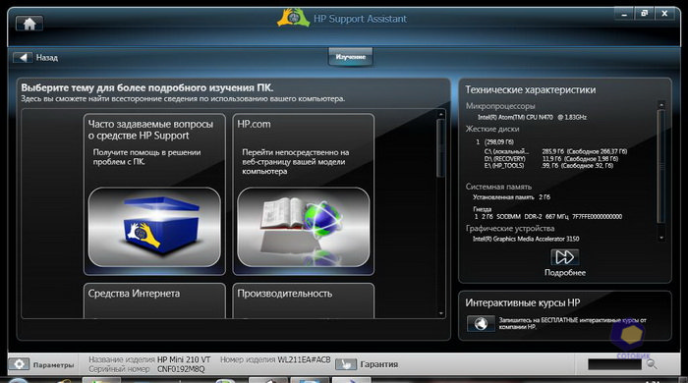Click the Гарантия warranty icon

[x=346, y=364]
